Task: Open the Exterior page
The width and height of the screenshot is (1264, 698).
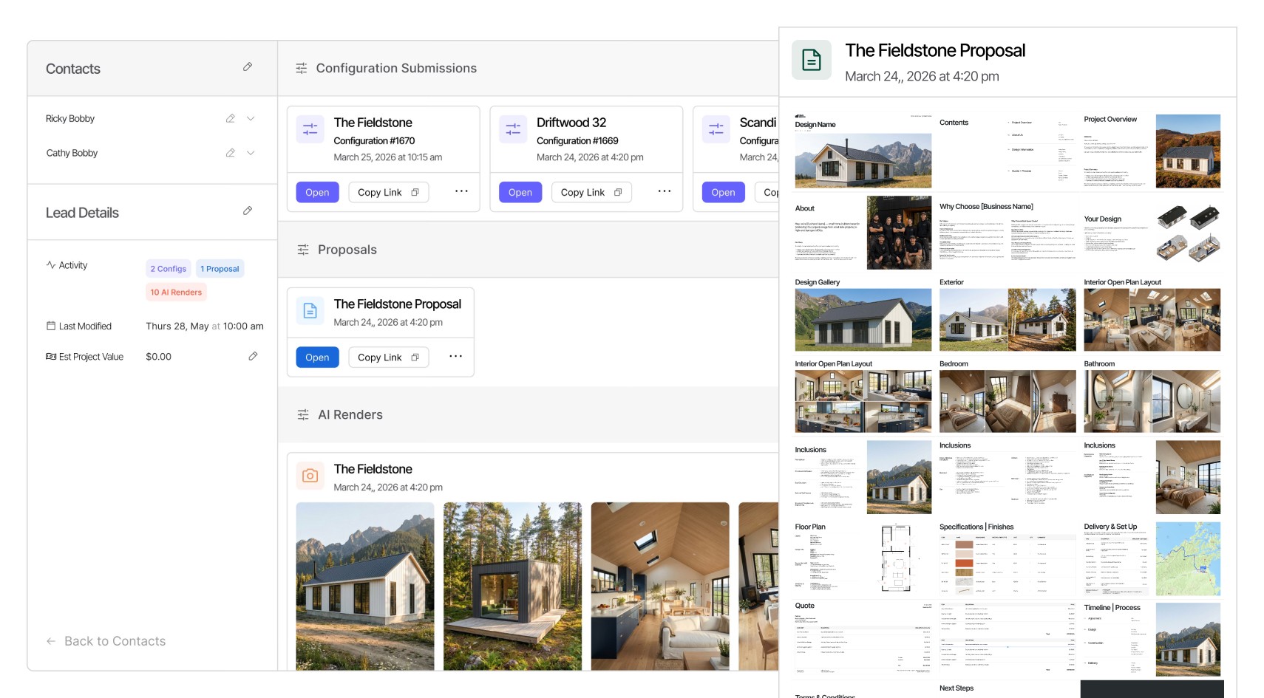Action: (1008, 314)
